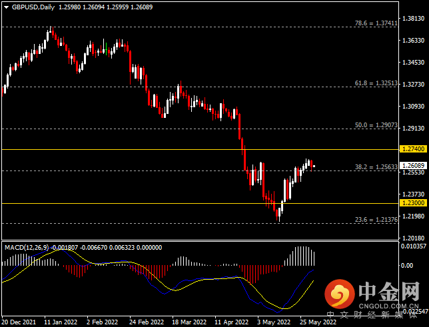Image resolution: width=429 pixels, height=327 pixels.
Task: Click the OHLC values 1.25980 1.26094 in header
Action: pyautogui.click(x=81, y=7)
